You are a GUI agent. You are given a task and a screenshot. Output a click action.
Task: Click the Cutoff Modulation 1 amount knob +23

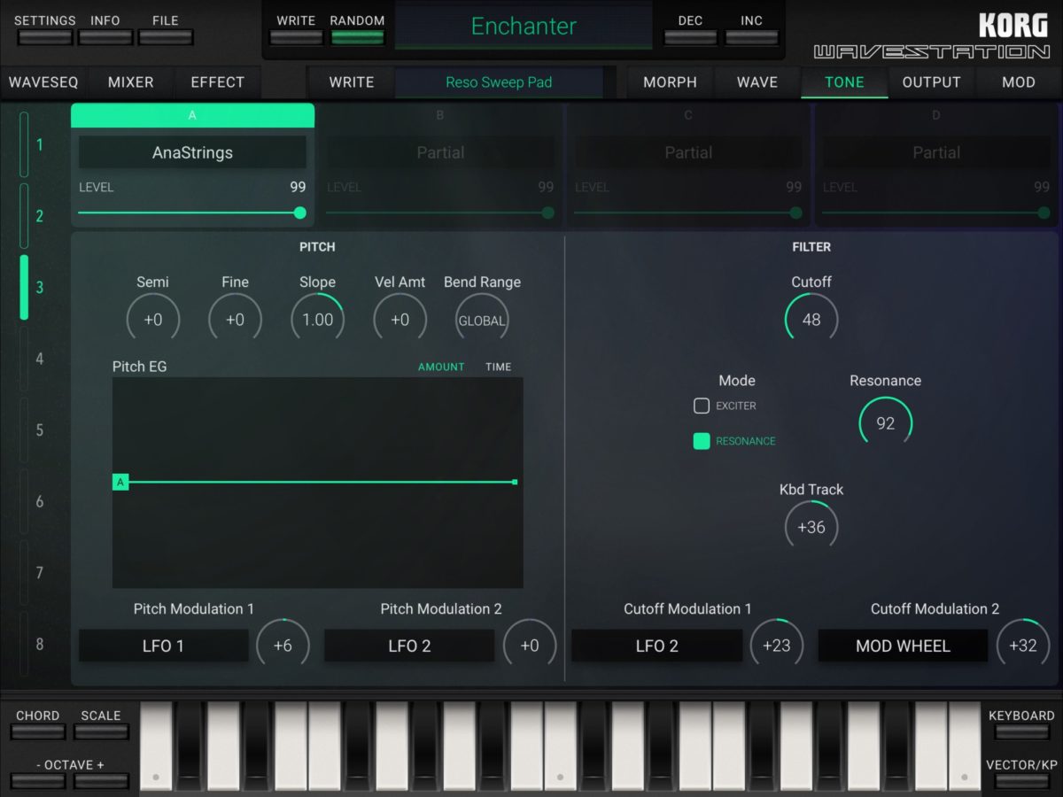click(x=777, y=646)
